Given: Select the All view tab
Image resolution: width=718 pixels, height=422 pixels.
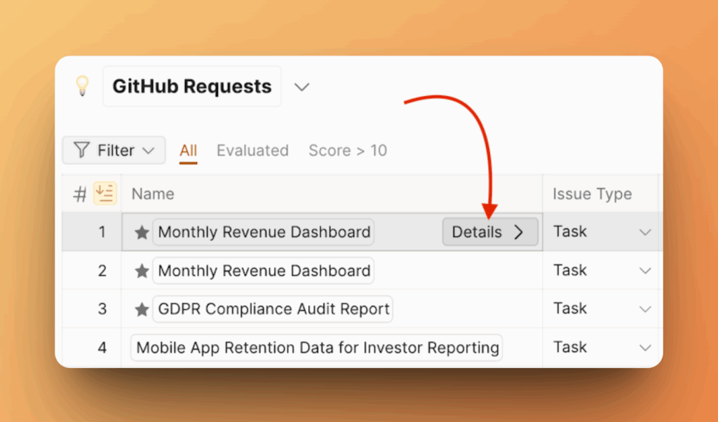Looking at the screenshot, I should [188, 151].
